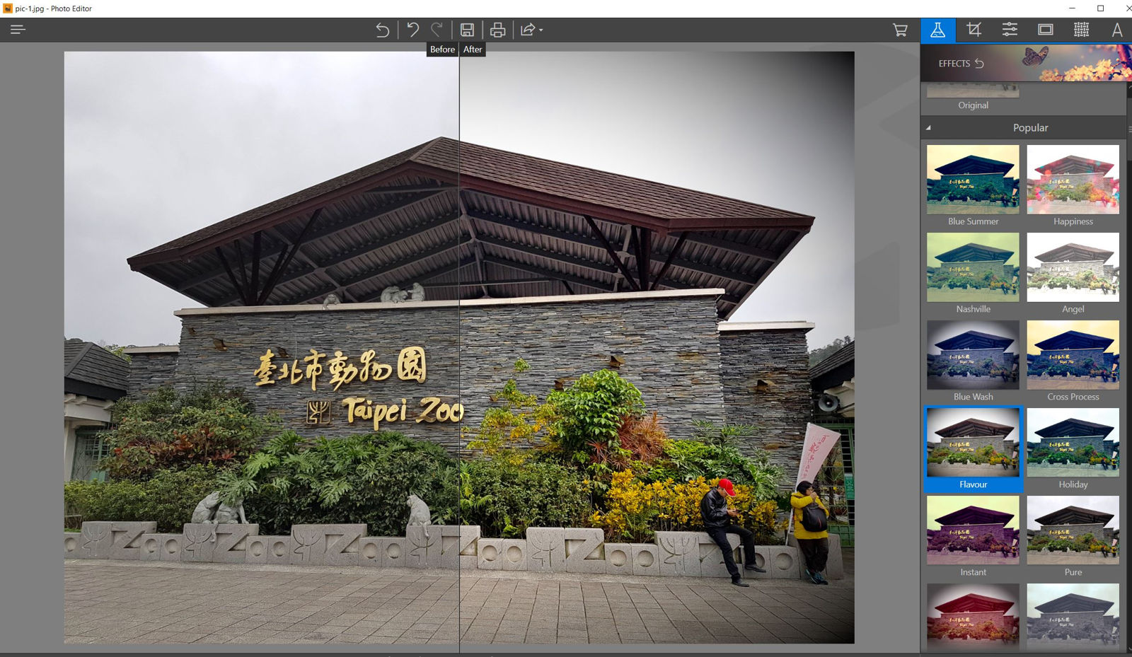
Task: Click the Popular section header
Action: pyautogui.click(x=1023, y=128)
